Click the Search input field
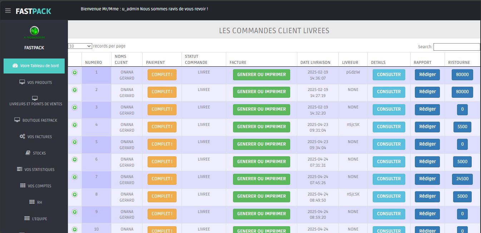 [x=456, y=47]
